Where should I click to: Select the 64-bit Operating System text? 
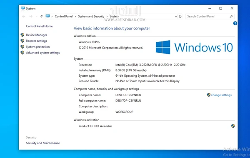145,75
